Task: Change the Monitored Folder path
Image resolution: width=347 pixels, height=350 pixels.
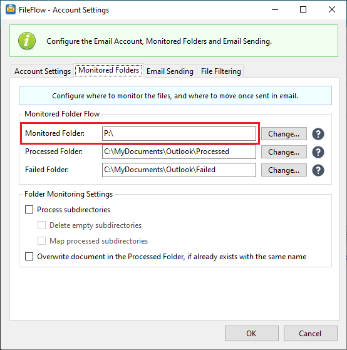Action: click(x=284, y=134)
